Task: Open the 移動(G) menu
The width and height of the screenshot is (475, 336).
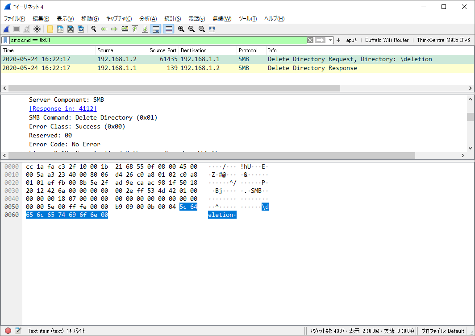Action: [x=90, y=19]
